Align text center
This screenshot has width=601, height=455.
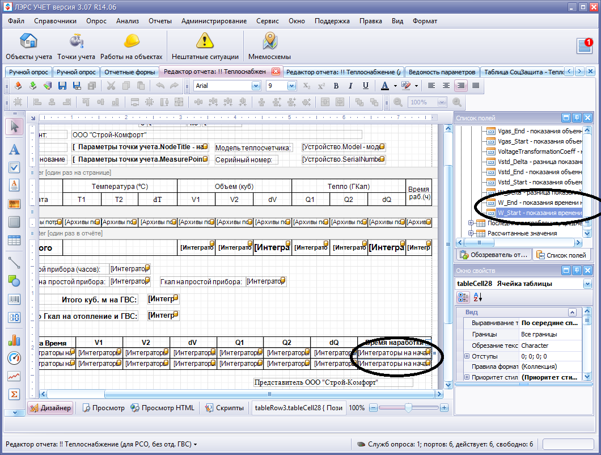(446, 86)
